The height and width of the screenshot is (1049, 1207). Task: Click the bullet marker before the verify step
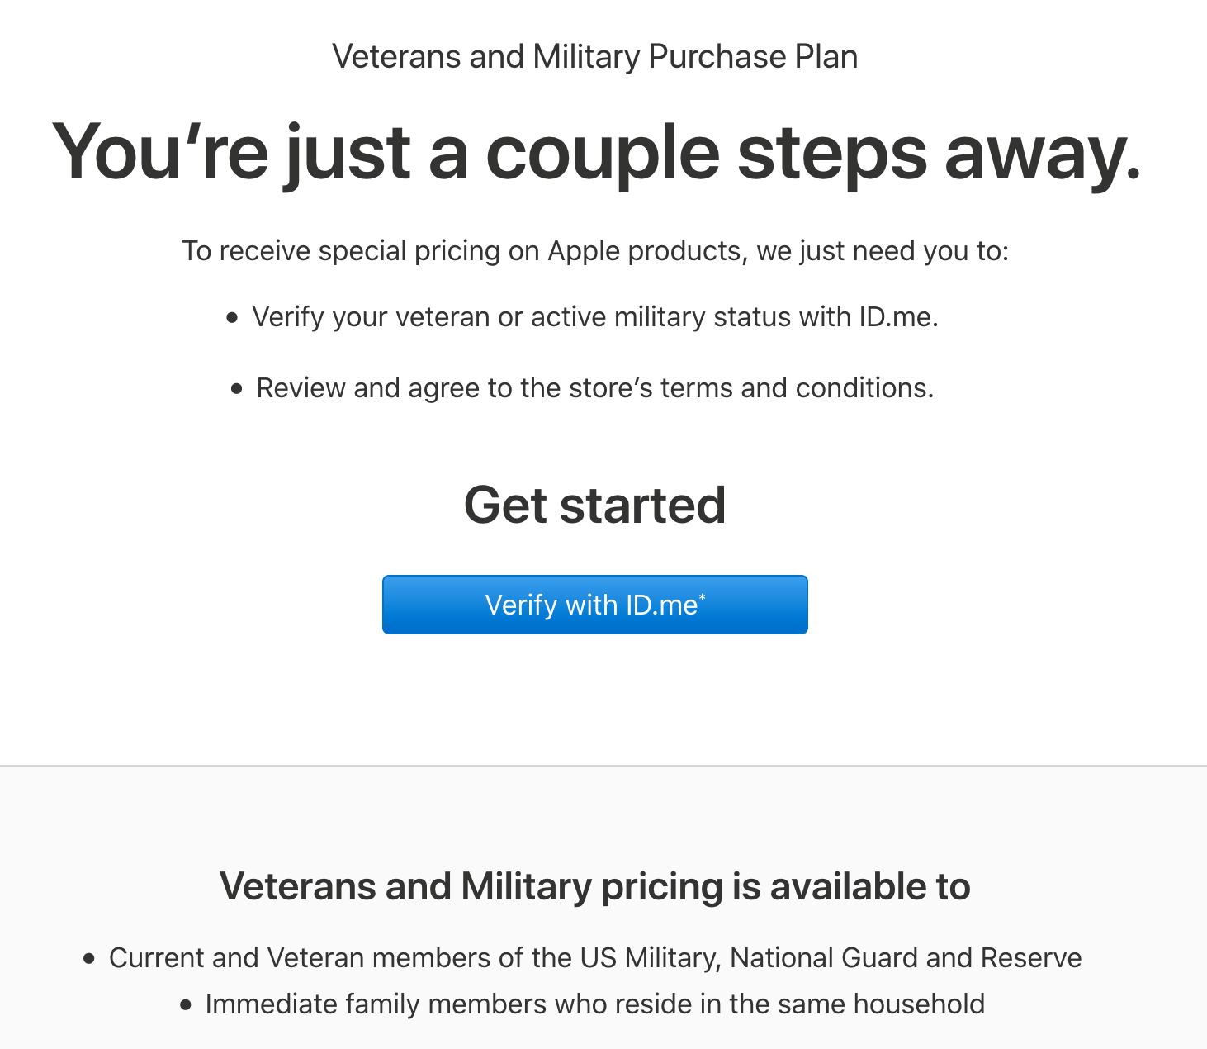click(x=234, y=317)
